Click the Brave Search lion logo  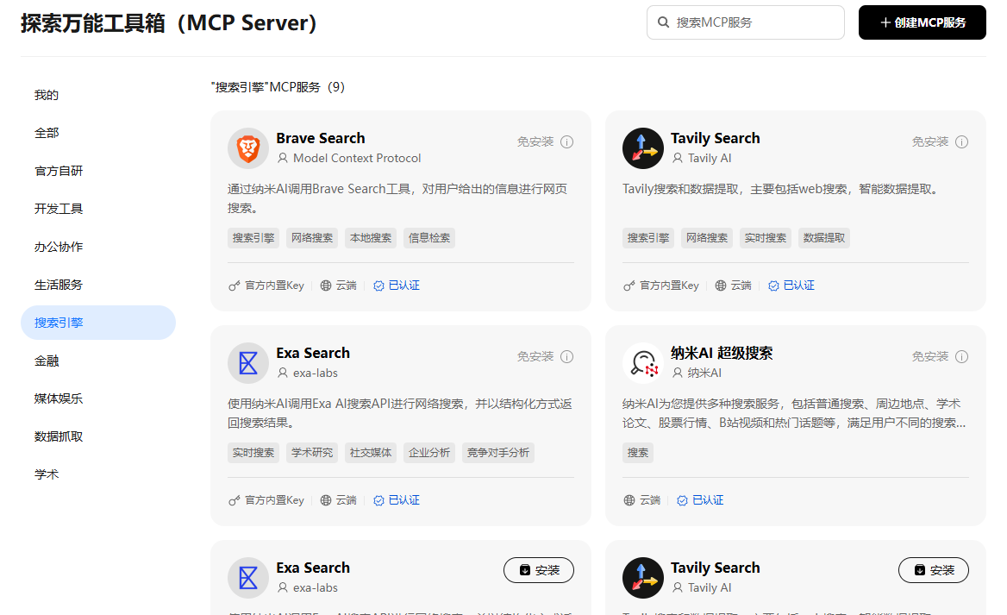248,148
